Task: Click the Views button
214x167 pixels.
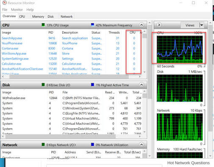Action: [x=190, y=25]
